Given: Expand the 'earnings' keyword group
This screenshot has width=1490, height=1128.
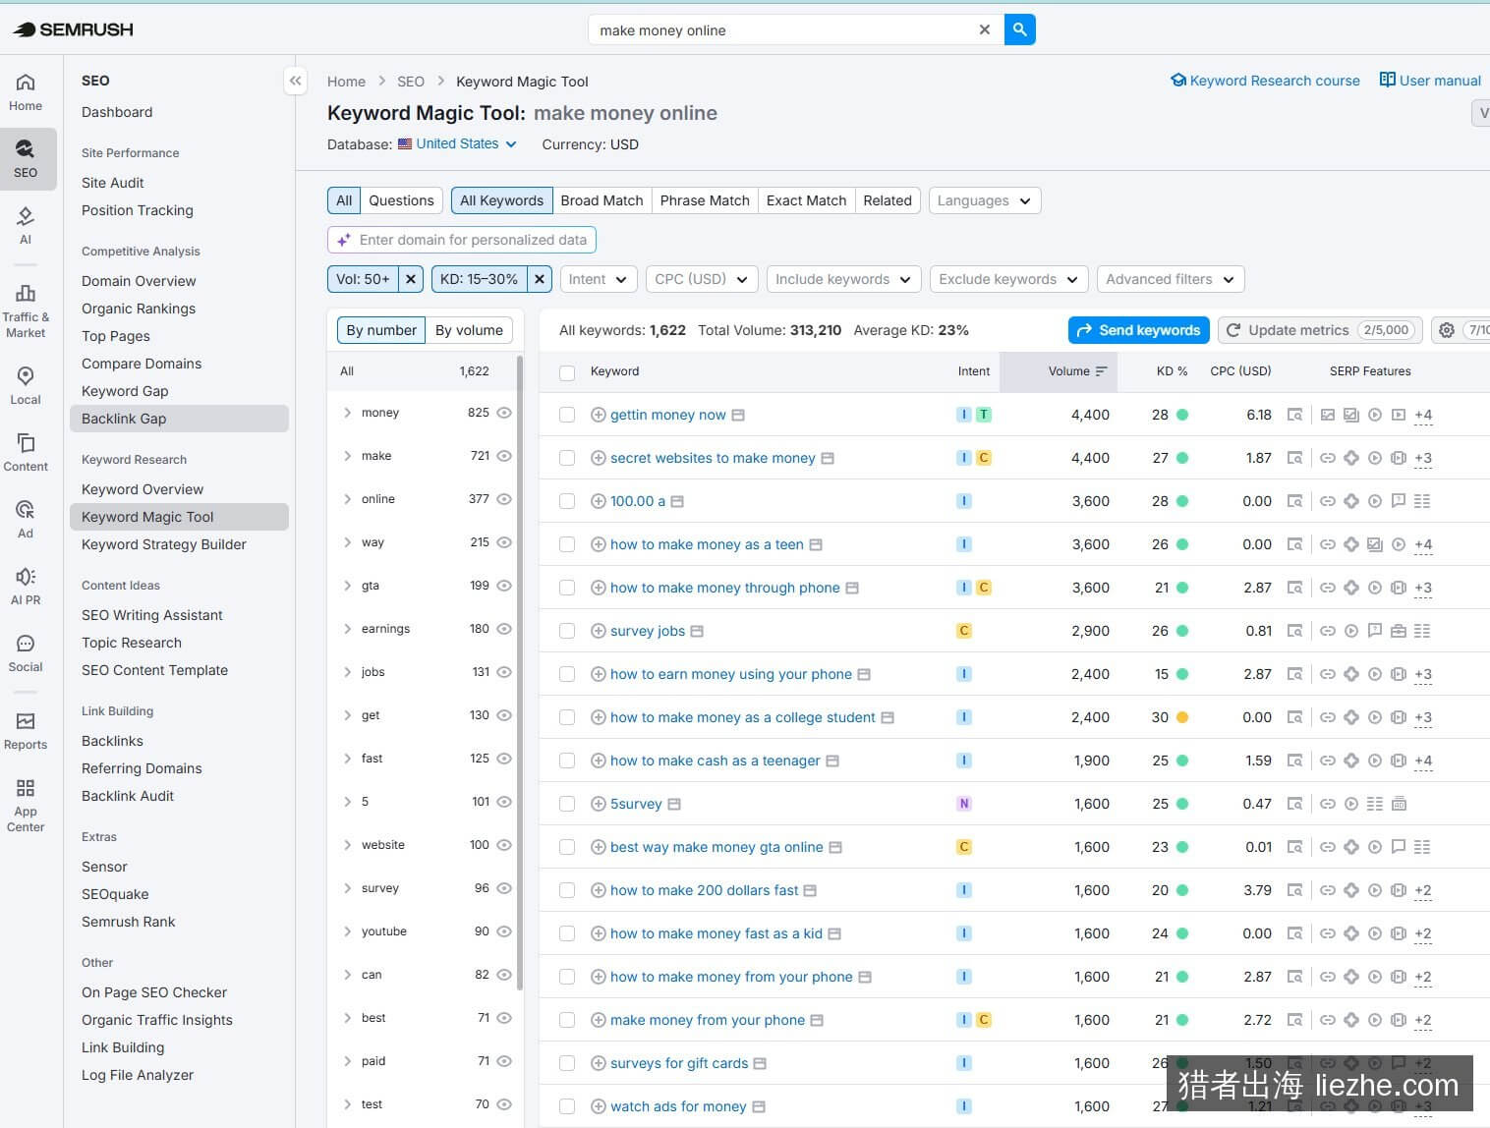Looking at the screenshot, I should pos(347,629).
